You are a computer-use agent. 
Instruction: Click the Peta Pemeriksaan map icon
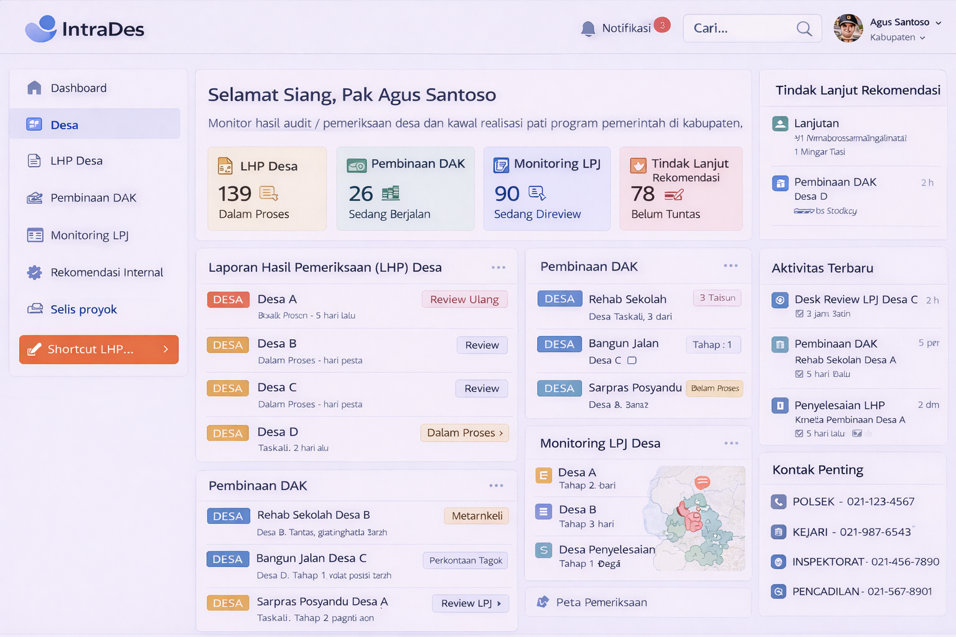(x=543, y=602)
